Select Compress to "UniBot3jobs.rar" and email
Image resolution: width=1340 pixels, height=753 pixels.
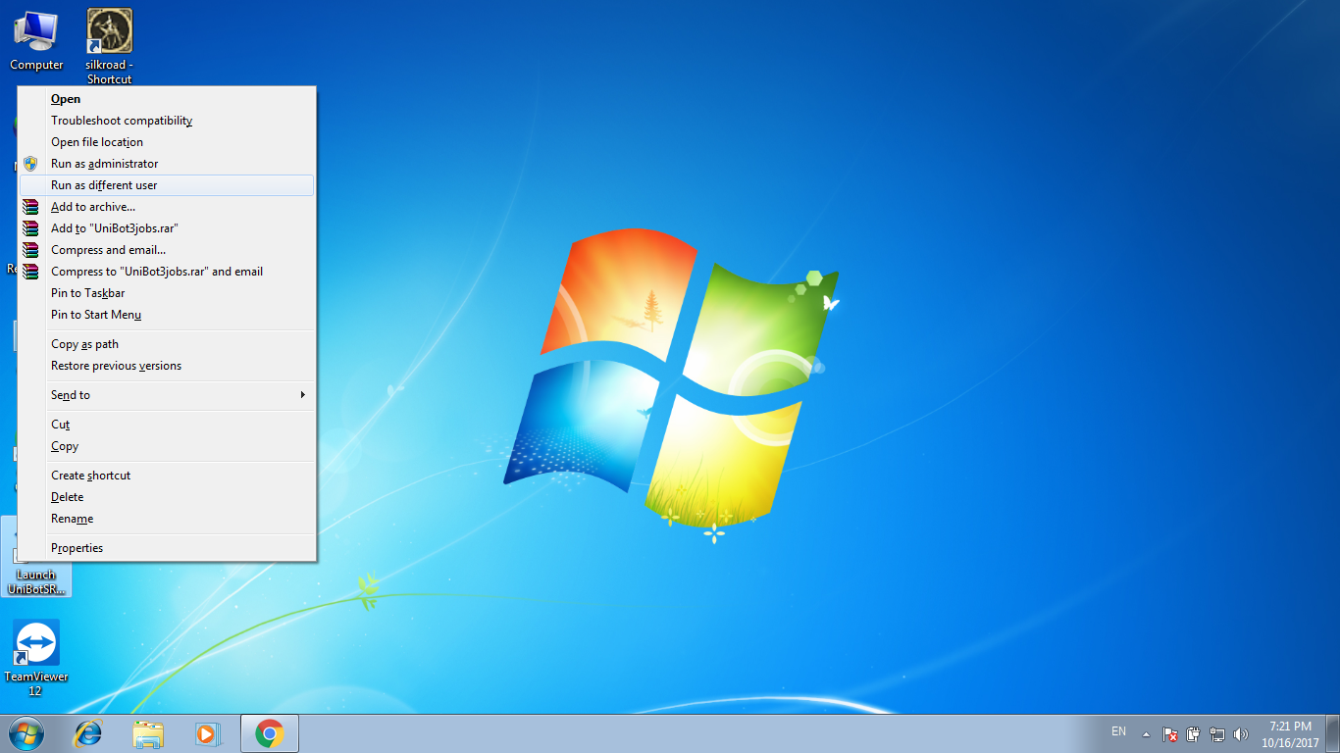(x=167, y=272)
